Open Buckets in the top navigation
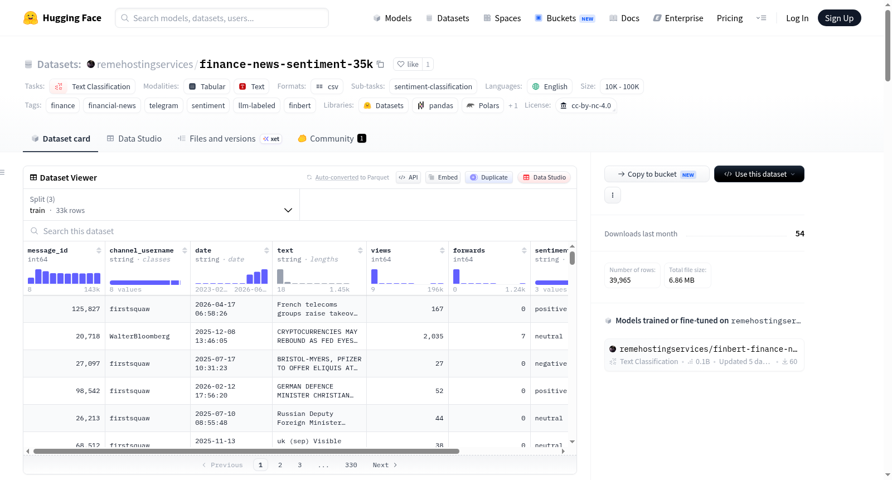Viewport: 892px width, 480px height. 565,18
